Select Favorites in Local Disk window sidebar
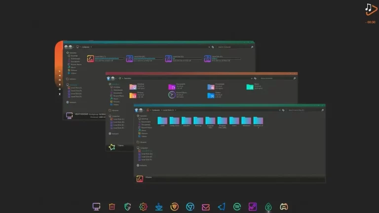 pyautogui.click(x=142, y=116)
